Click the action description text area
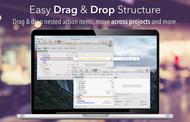 pos(131,86)
